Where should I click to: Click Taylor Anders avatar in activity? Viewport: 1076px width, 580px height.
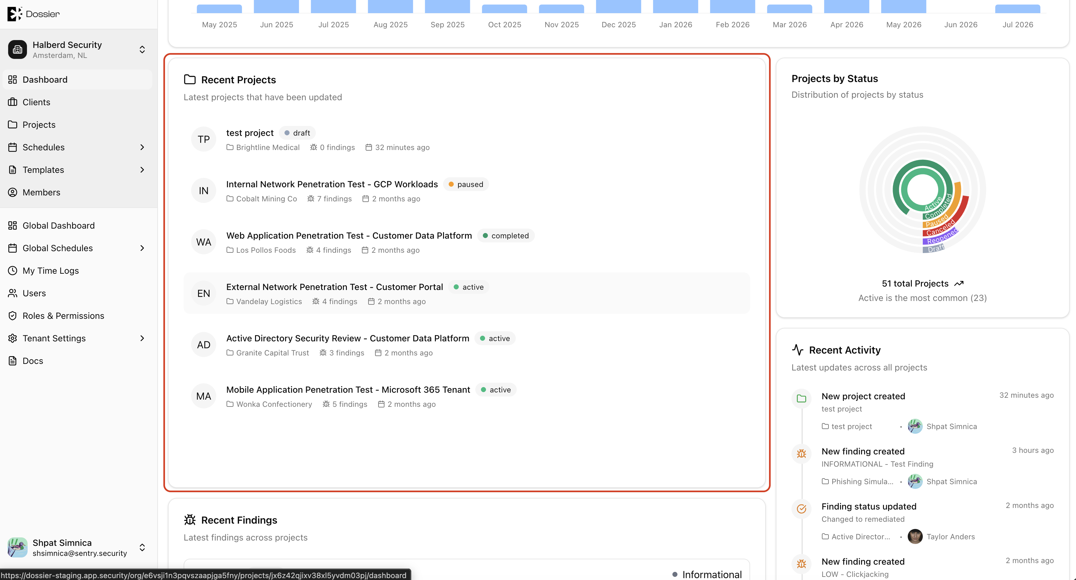pos(915,536)
